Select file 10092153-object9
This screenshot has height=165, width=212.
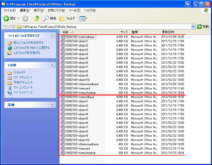pyautogui.click(x=76, y=136)
